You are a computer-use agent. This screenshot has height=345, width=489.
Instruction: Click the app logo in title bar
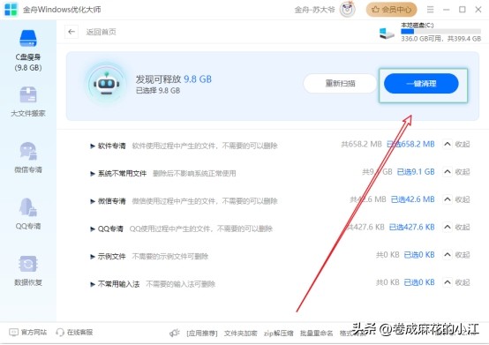click(11, 10)
